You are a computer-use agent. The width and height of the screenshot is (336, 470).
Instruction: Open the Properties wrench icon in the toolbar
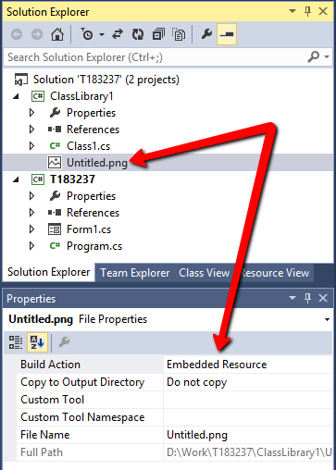point(206,34)
